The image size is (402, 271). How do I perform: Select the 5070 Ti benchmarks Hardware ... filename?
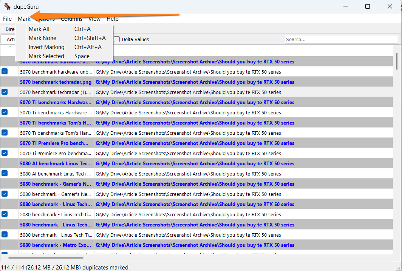56,113
